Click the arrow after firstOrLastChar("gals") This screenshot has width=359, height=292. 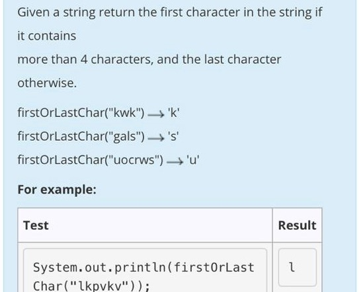click(x=156, y=138)
